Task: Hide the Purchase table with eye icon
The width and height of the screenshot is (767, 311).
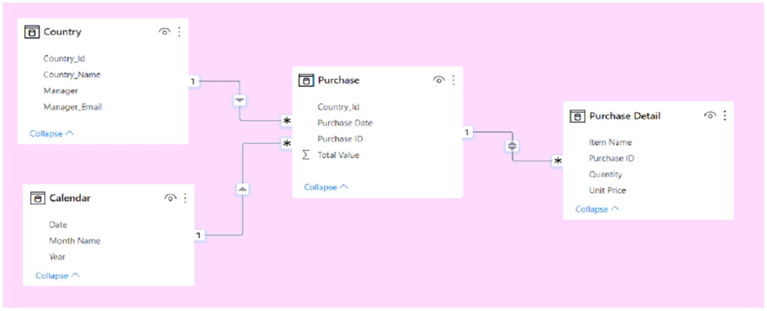Action: click(438, 80)
